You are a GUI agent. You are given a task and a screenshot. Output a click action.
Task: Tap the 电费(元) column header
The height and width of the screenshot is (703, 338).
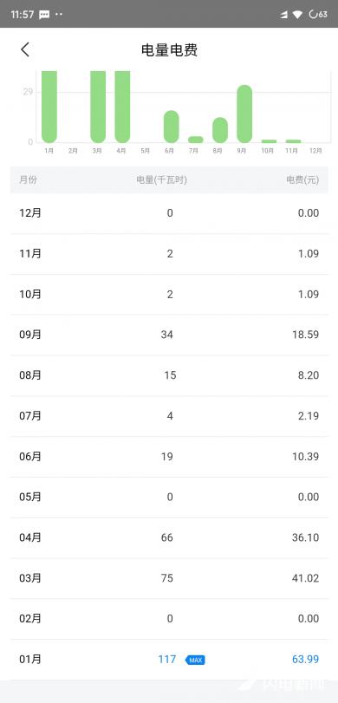pyautogui.click(x=302, y=180)
